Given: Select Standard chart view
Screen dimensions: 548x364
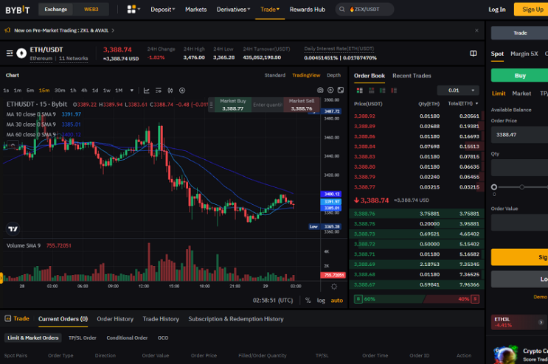Looking at the screenshot, I should 274,75.
